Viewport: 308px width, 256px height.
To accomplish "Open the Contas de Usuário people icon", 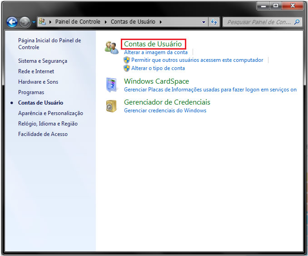I will 111,47.
